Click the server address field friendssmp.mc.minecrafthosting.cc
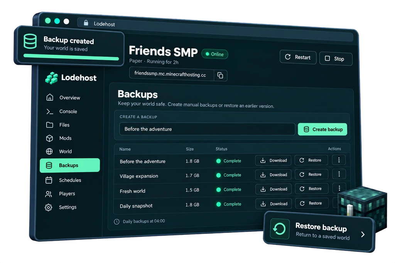395x263 pixels. [172, 74]
